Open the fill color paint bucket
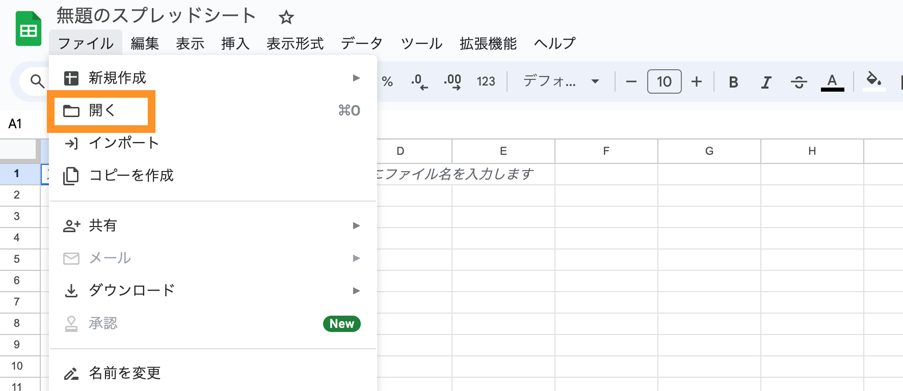The width and height of the screenshot is (903, 391). tap(873, 80)
